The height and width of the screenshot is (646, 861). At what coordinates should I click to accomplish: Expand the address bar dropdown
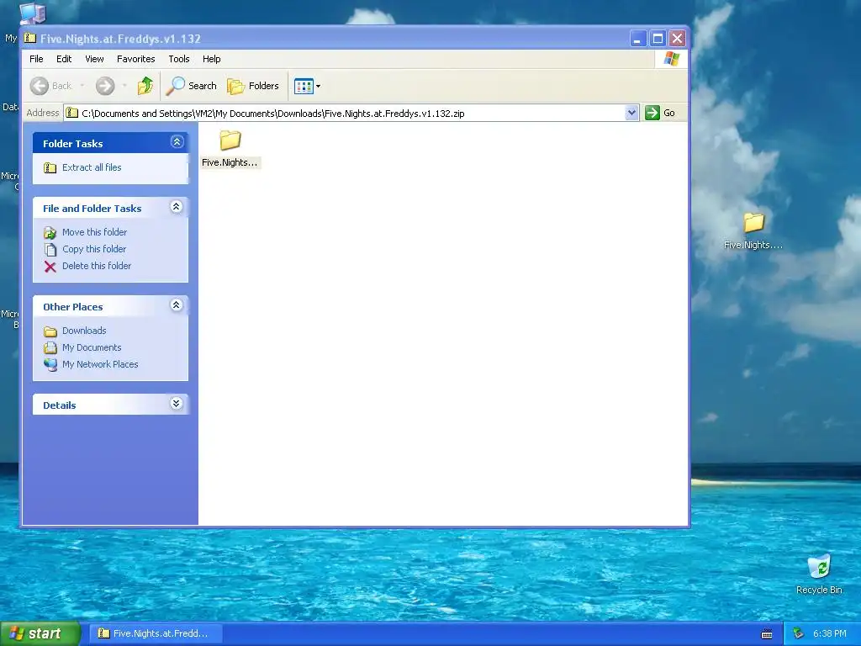coord(631,114)
